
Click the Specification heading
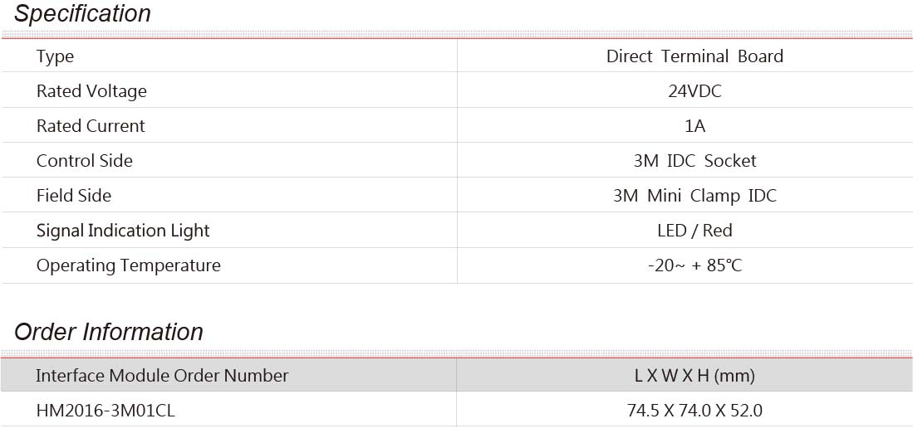(82, 13)
